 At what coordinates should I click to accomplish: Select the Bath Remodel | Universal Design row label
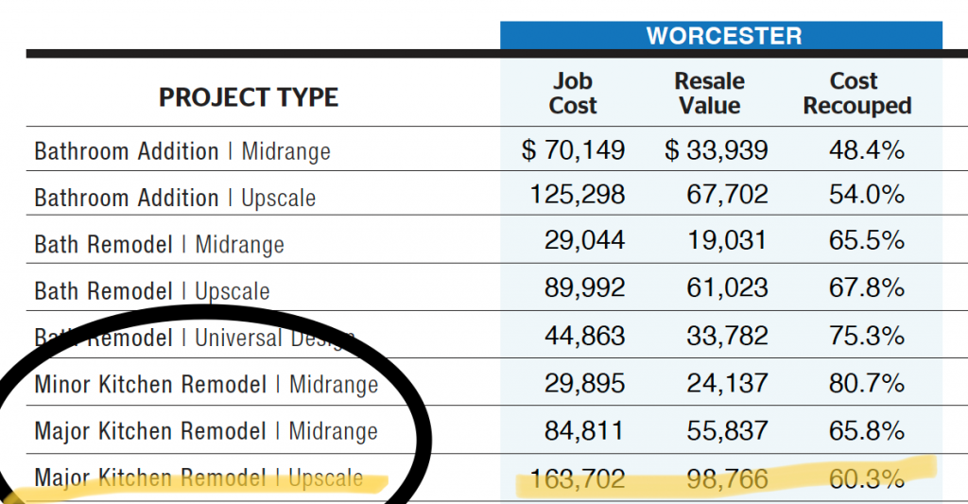(x=195, y=338)
